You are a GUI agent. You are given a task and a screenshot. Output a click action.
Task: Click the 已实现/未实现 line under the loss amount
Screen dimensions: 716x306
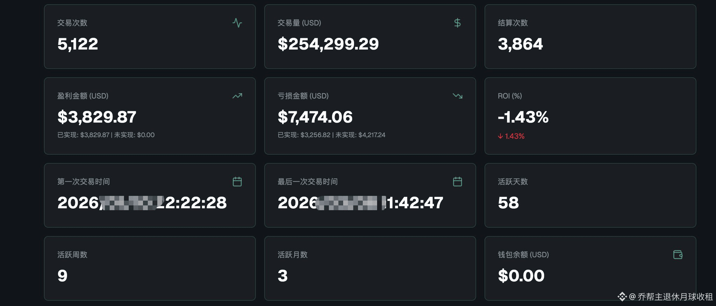click(x=331, y=135)
